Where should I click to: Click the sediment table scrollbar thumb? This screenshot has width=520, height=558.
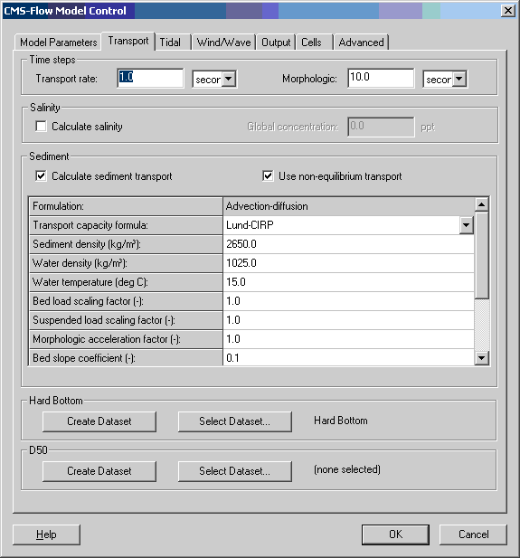pyautogui.click(x=482, y=255)
